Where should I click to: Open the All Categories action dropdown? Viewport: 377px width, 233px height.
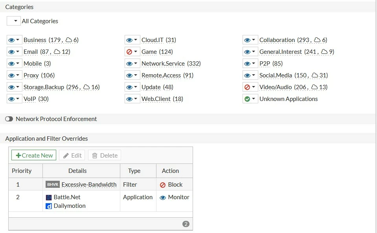point(14,21)
